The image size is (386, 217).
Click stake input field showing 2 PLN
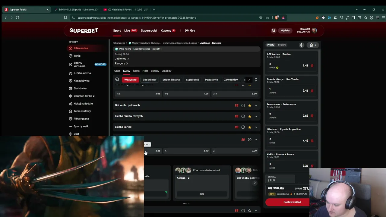(280, 179)
